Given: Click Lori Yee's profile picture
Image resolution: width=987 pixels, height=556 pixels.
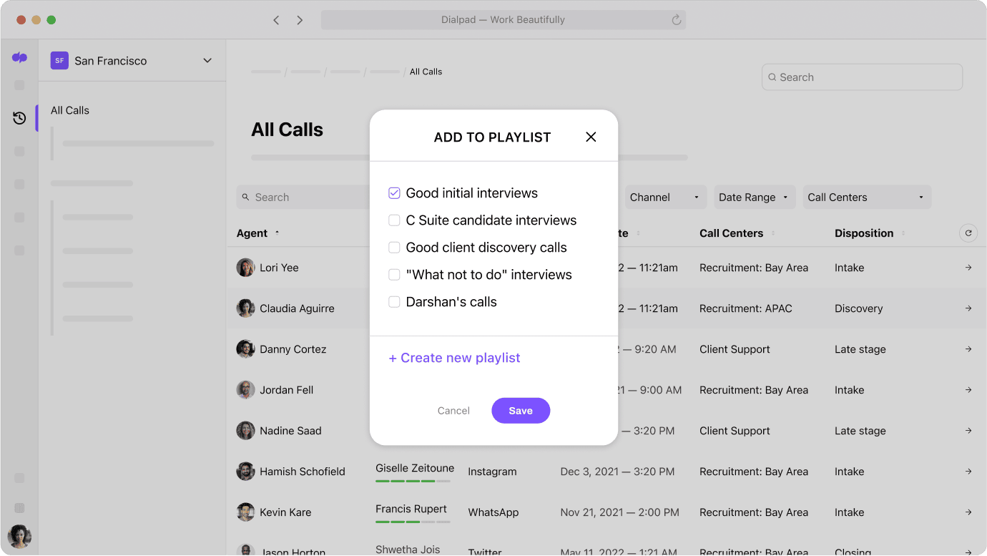Looking at the screenshot, I should pos(245,267).
